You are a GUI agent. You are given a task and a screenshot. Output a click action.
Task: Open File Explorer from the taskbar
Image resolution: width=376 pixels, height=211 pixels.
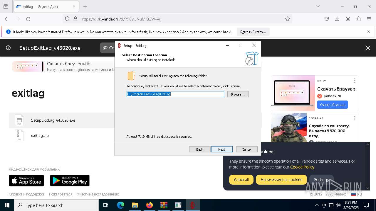click(x=135, y=205)
